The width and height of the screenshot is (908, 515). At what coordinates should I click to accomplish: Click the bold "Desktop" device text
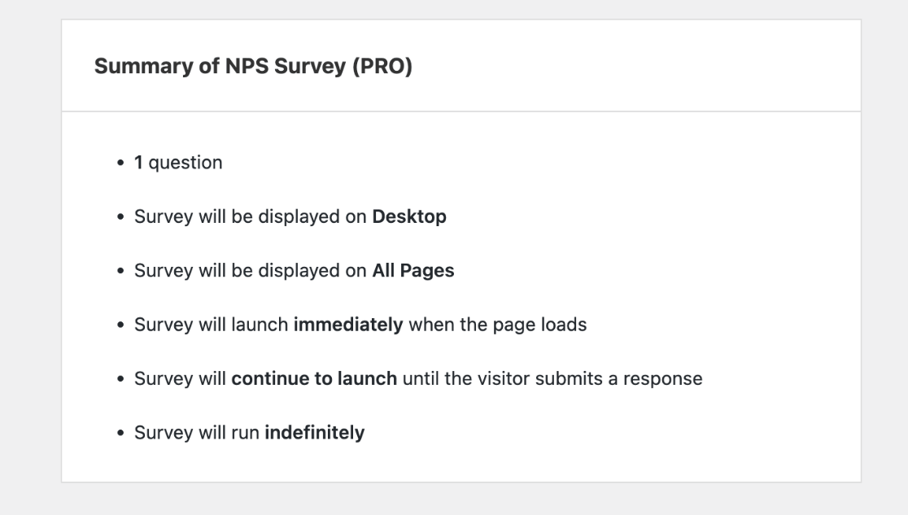[x=409, y=217]
